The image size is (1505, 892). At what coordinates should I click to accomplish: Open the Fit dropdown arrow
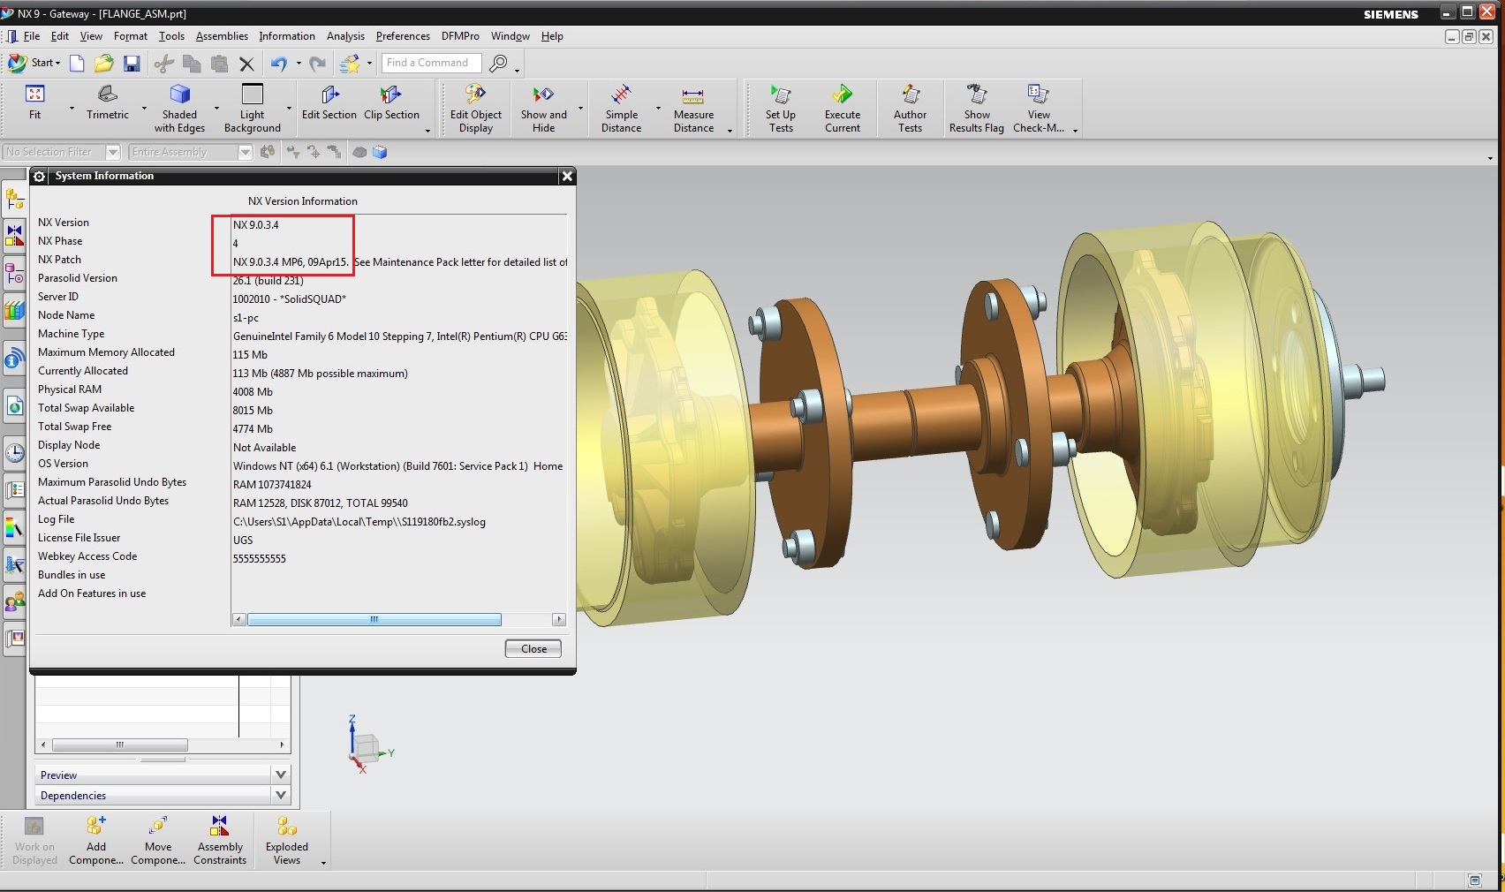point(72,109)
